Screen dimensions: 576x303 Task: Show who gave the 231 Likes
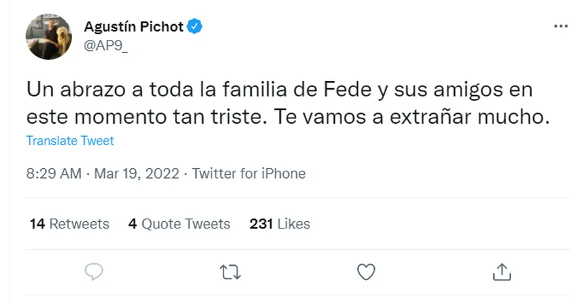[280, 224]
